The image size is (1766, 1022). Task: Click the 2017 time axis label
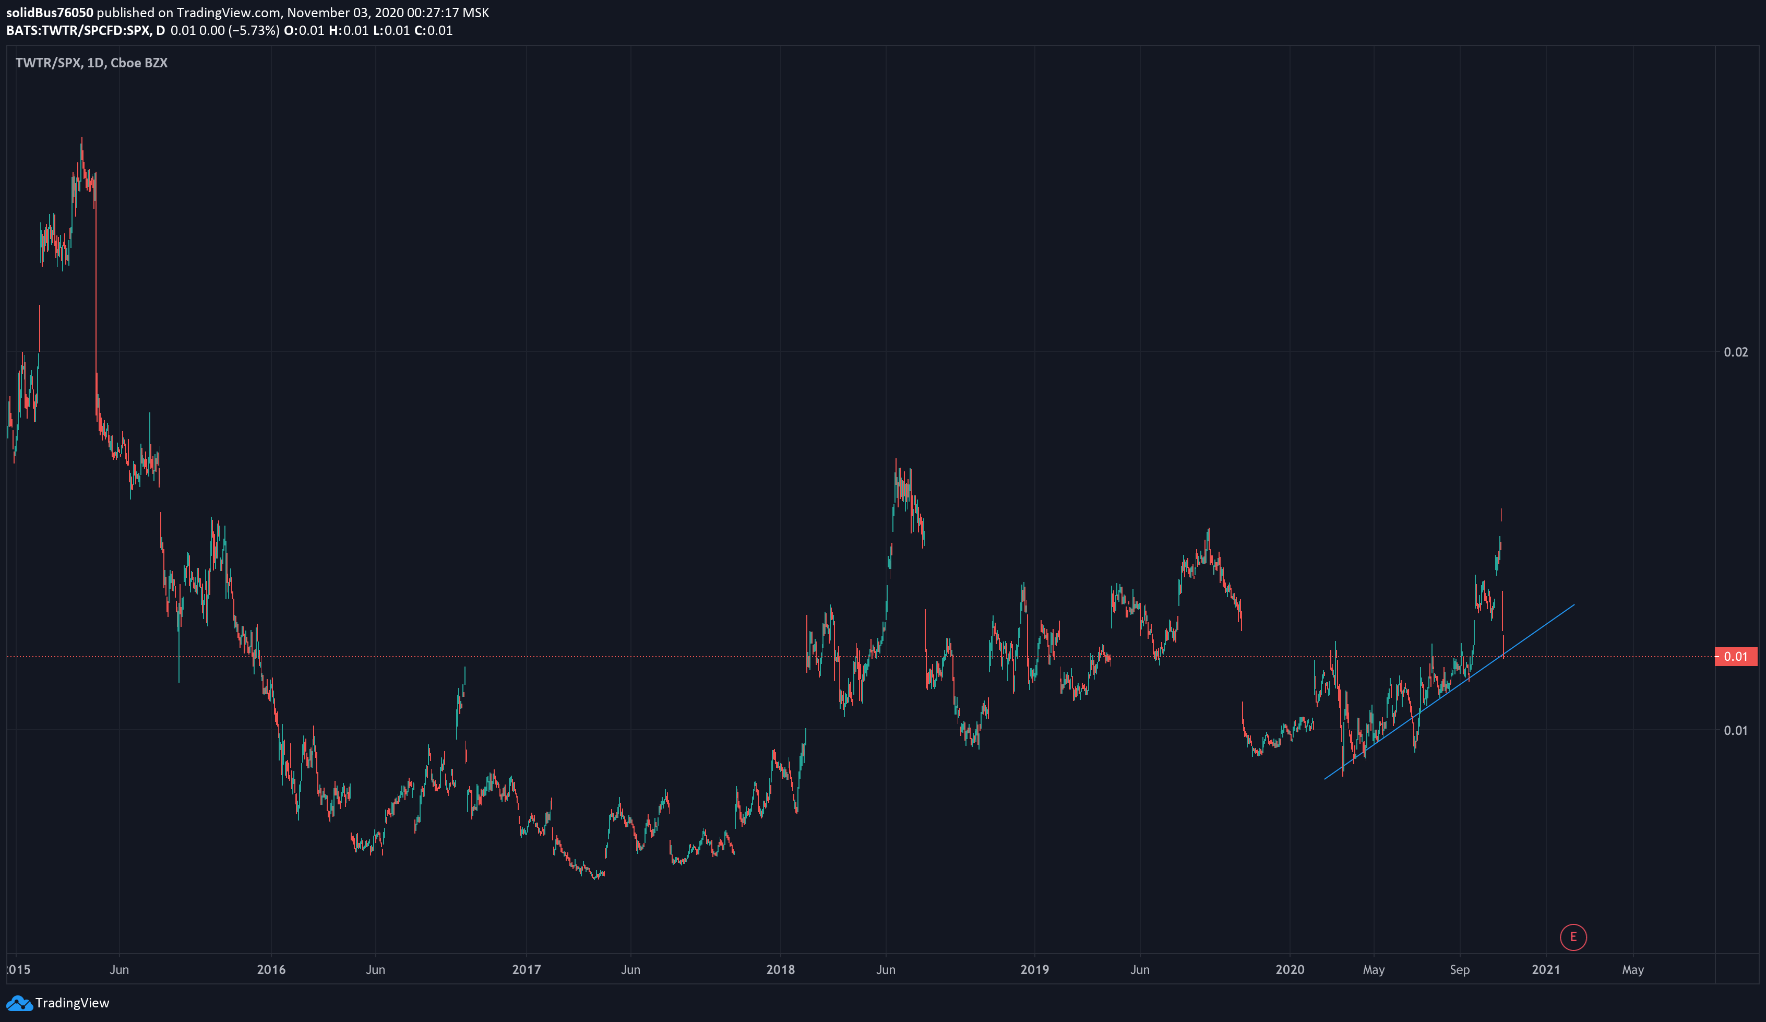pyautogui.click(x=526, y=969)
